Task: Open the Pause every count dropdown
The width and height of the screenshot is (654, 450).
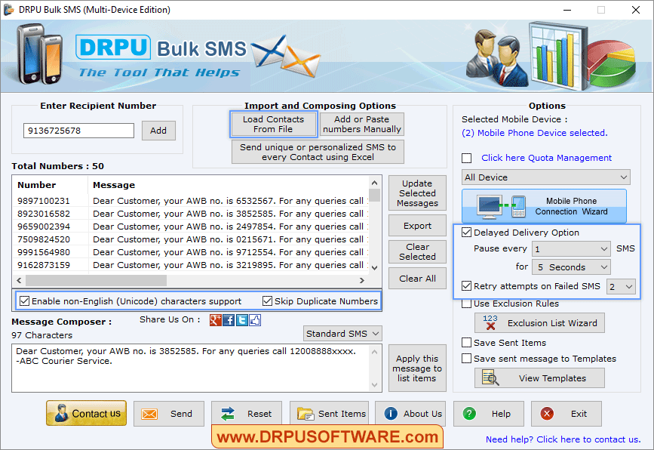Action: (x=571, y=249)
